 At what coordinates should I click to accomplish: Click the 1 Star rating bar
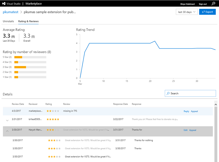coord(30,77)
